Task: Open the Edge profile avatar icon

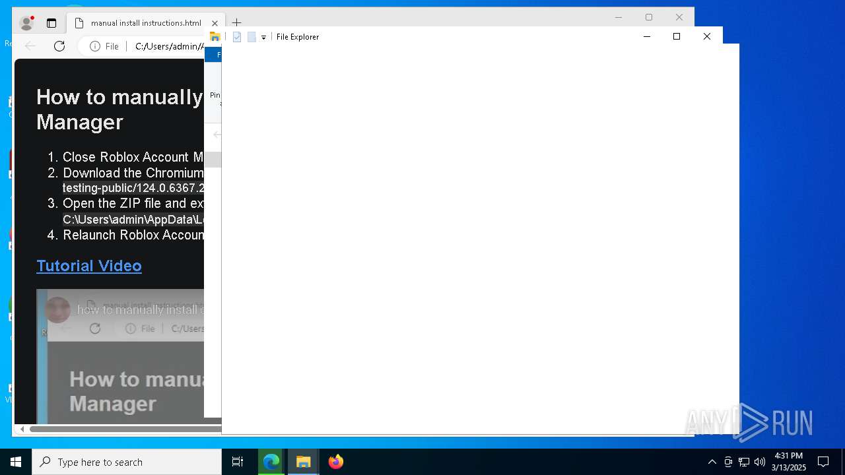Action: click(26, 23)
